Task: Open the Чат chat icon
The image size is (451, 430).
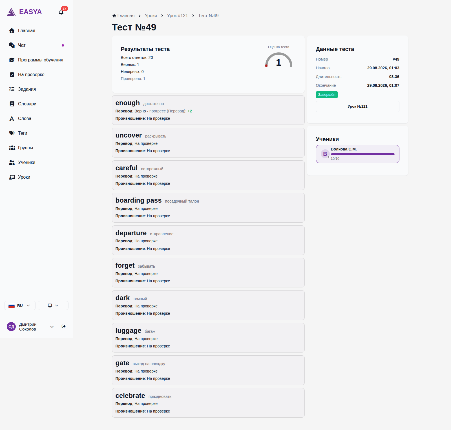Action: click(12, 45)
